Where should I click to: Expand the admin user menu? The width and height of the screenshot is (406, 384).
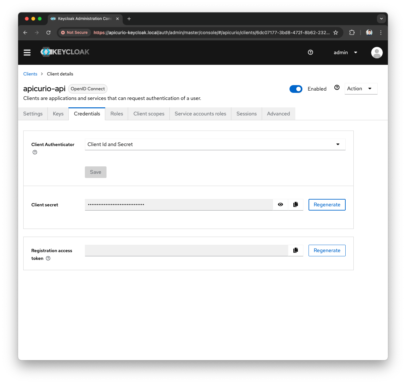point(345,52)
